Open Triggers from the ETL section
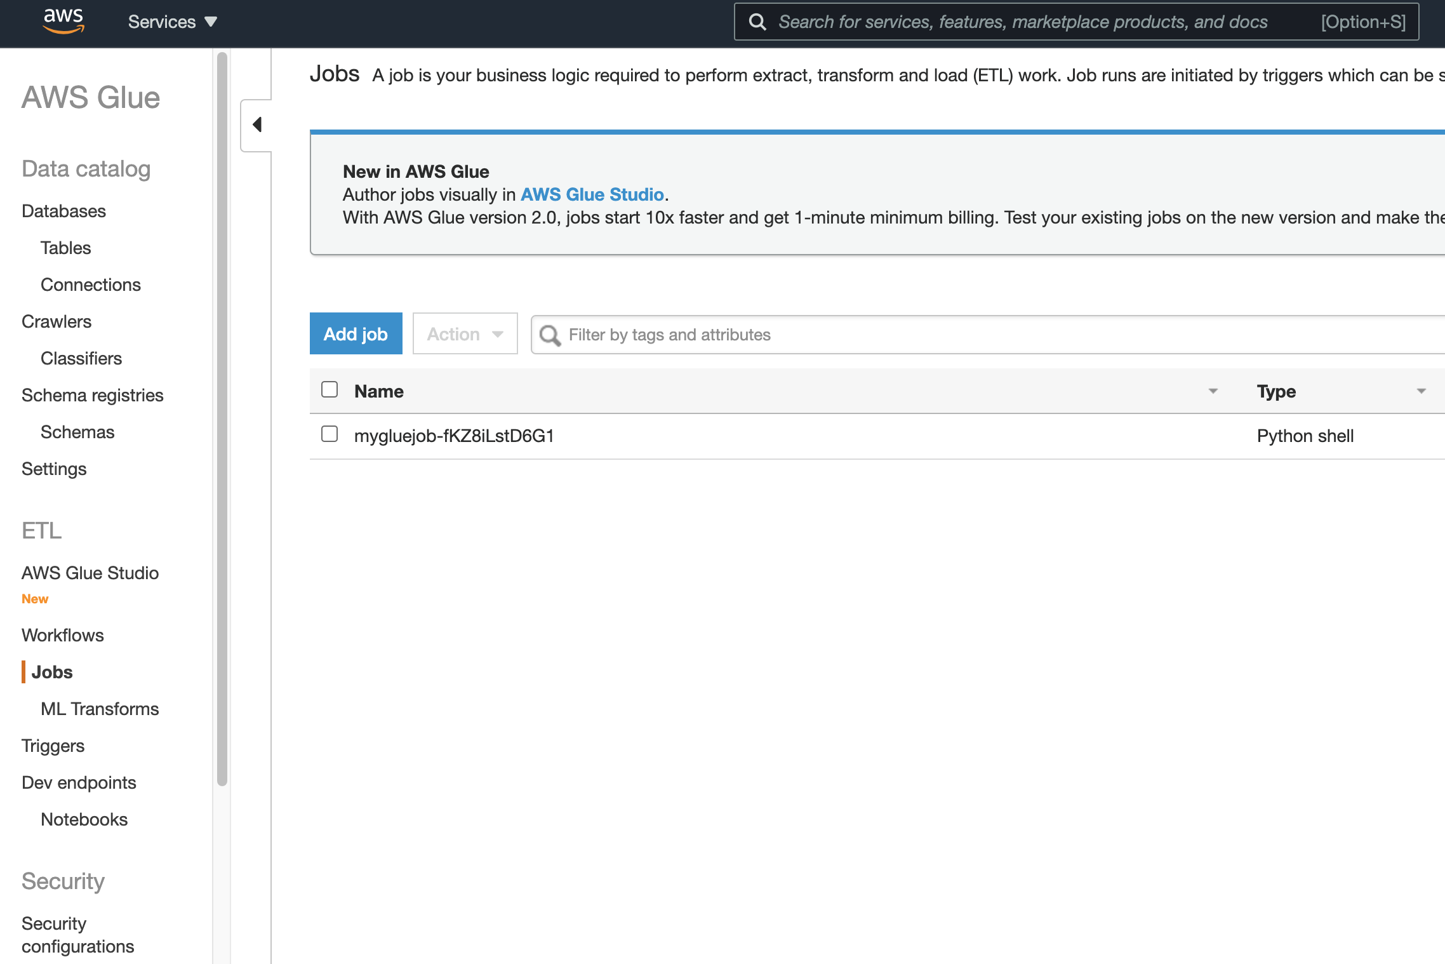The height and width of the screenshot is (964, 1445). tap(53, 746)
